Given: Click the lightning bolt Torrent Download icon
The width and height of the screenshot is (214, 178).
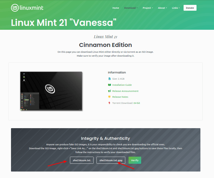Looking at the screenshot, I should tap(109, 103).
